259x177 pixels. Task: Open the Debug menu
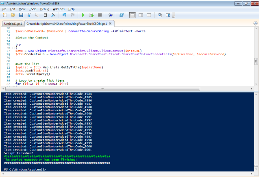coord(45,9)
